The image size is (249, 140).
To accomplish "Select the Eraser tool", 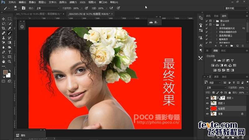I will pos(3,43).
